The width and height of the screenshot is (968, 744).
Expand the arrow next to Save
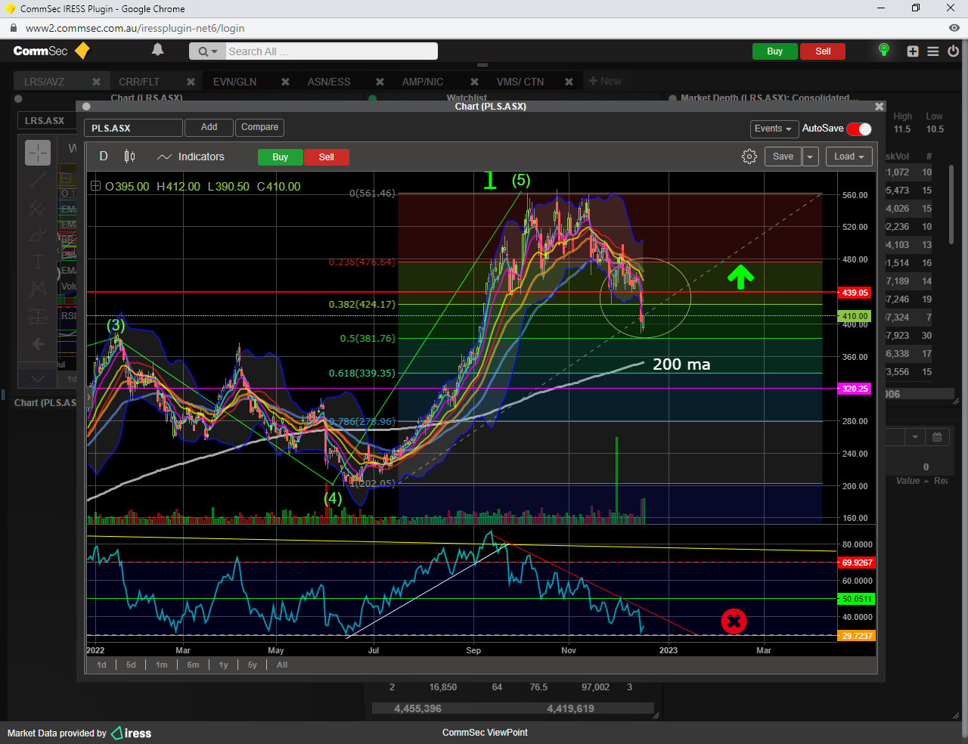point(810,157)
